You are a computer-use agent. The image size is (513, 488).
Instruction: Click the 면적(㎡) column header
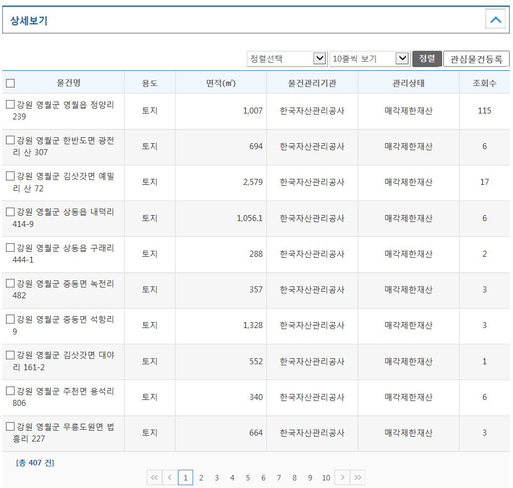click(x=221, y=83)
